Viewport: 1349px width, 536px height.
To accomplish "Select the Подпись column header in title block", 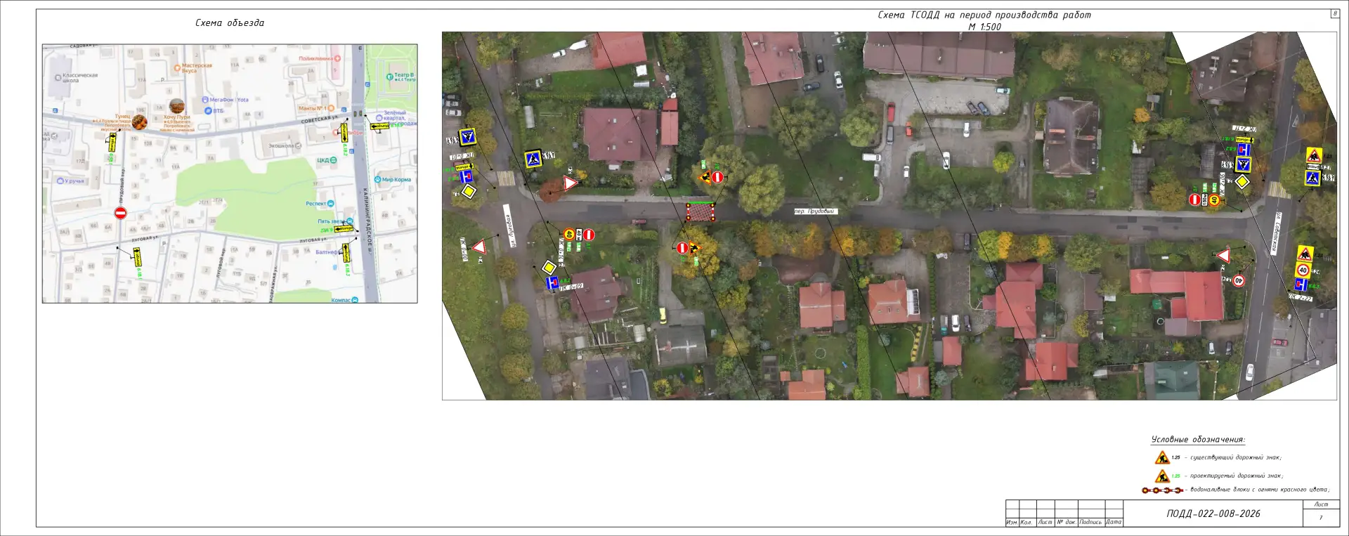I will point(1090,523).
